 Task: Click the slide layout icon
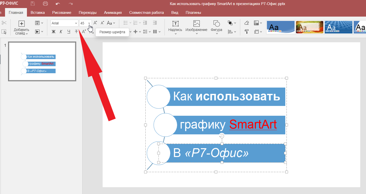click(x=37, y=23)
